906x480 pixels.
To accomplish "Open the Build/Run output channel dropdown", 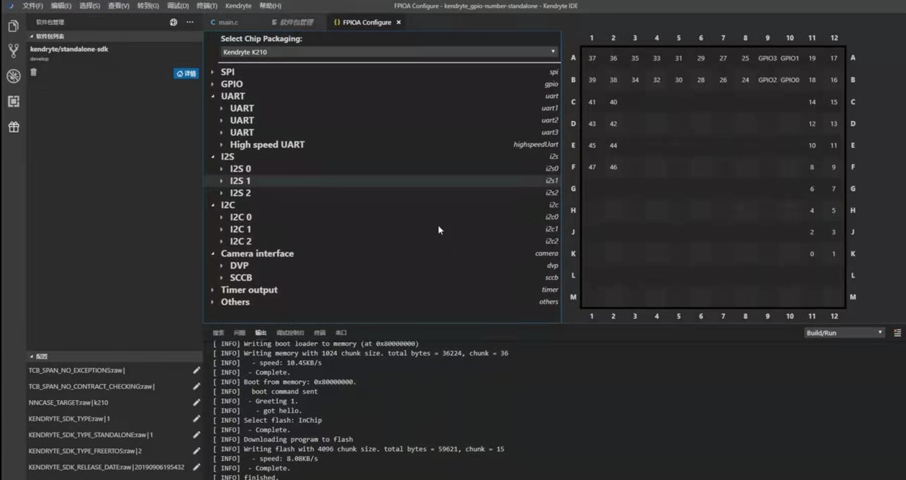I will 844,333.
